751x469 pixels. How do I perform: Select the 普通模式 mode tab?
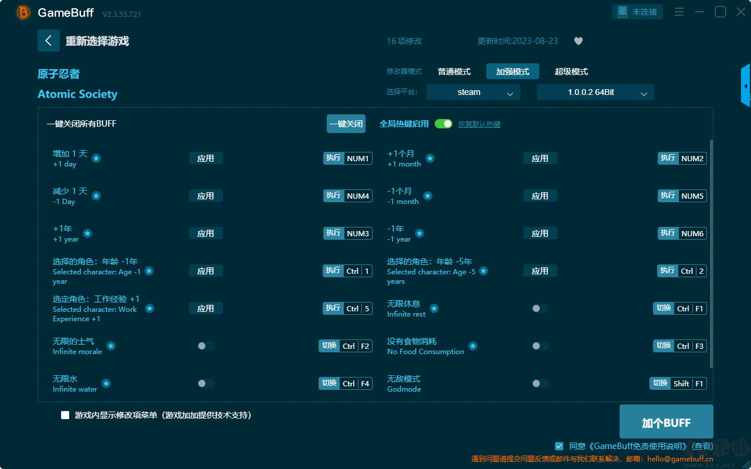454,72
